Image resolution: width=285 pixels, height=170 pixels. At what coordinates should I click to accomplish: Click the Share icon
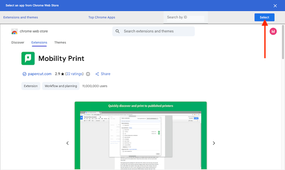pos(97,74)
